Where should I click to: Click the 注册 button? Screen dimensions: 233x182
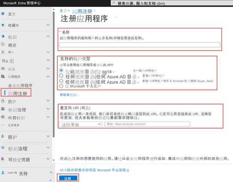[x=68, y=178]
